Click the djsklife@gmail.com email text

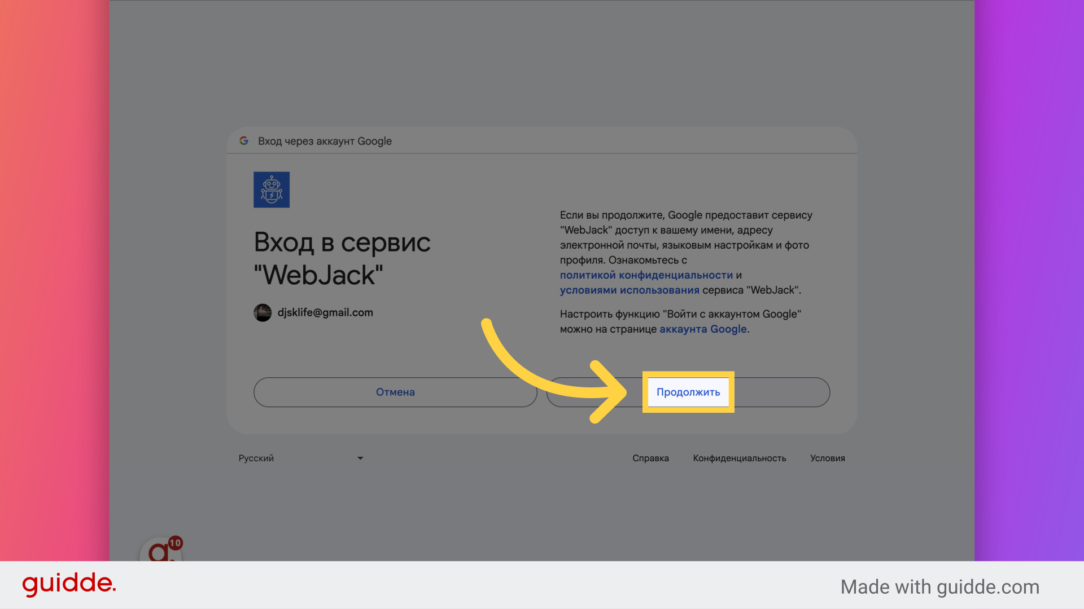[x=325, y=312]
